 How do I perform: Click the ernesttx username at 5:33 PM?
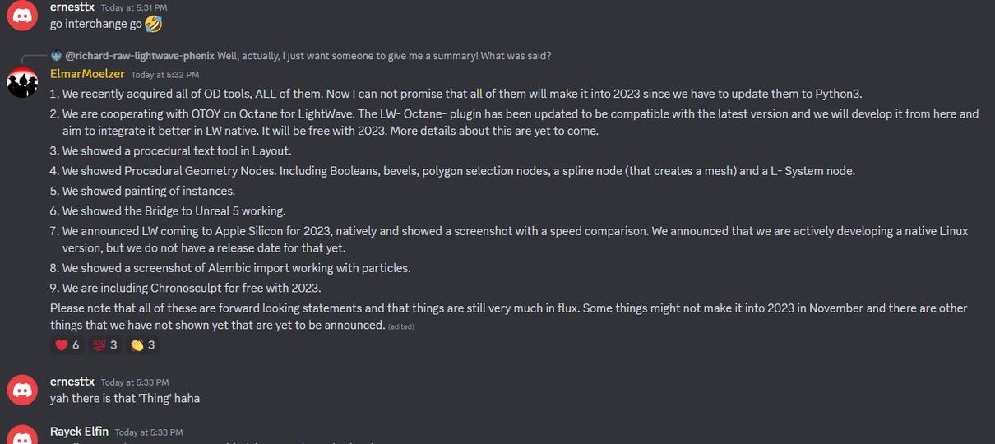pos(72,382)
